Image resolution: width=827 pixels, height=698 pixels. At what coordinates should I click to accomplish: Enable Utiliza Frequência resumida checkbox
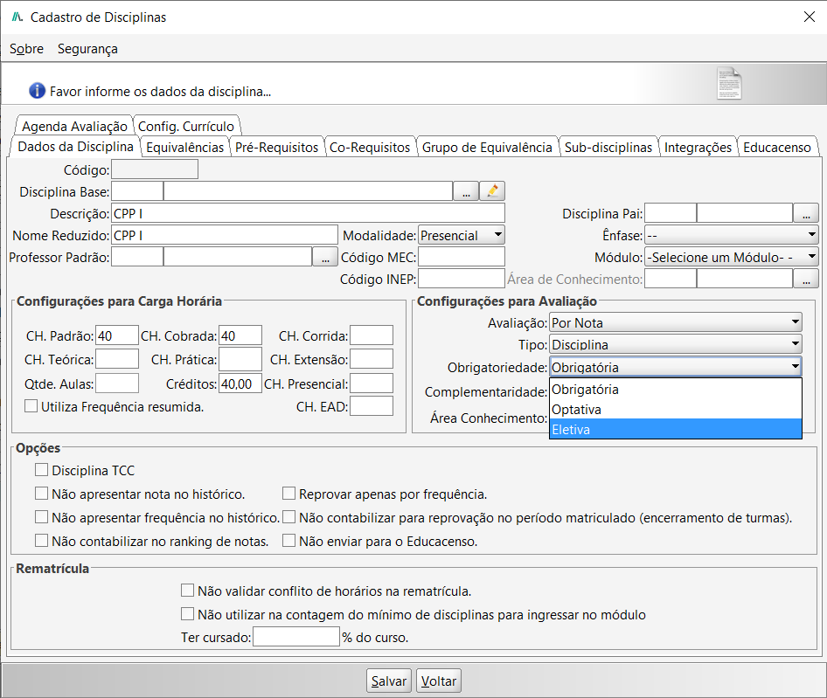pos(31,406)
